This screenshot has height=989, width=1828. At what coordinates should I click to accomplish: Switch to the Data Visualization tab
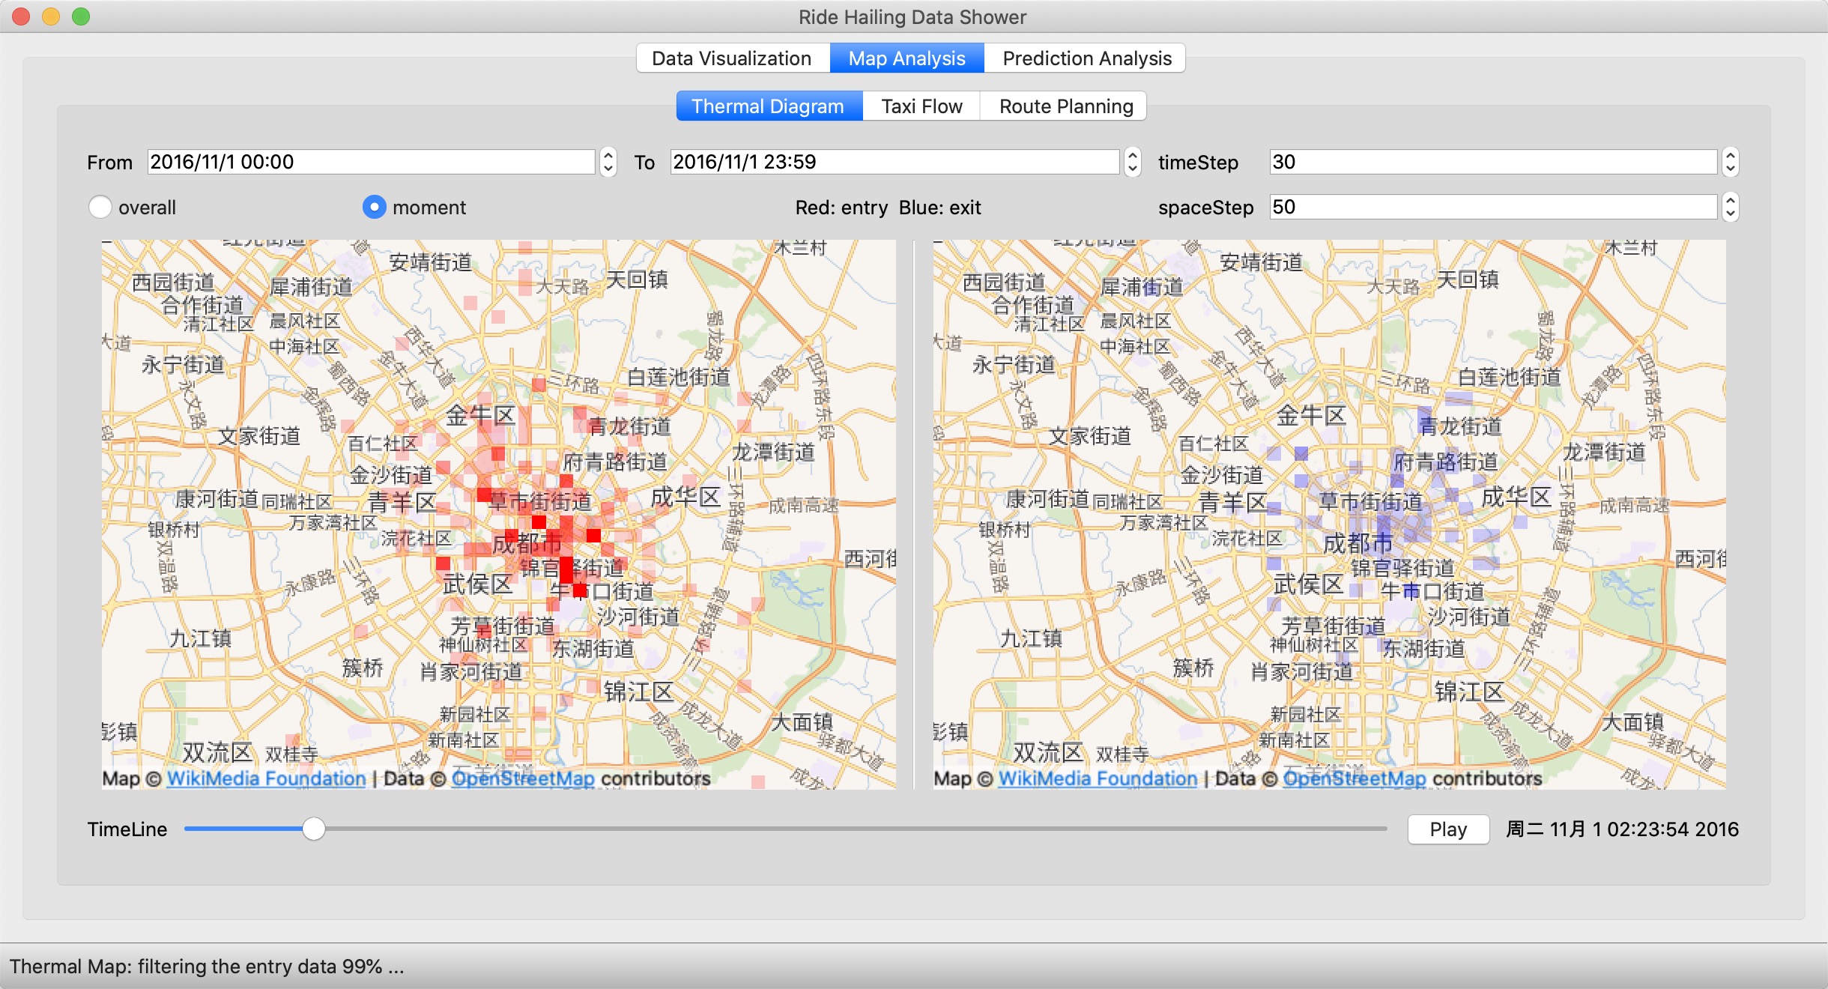732,58
